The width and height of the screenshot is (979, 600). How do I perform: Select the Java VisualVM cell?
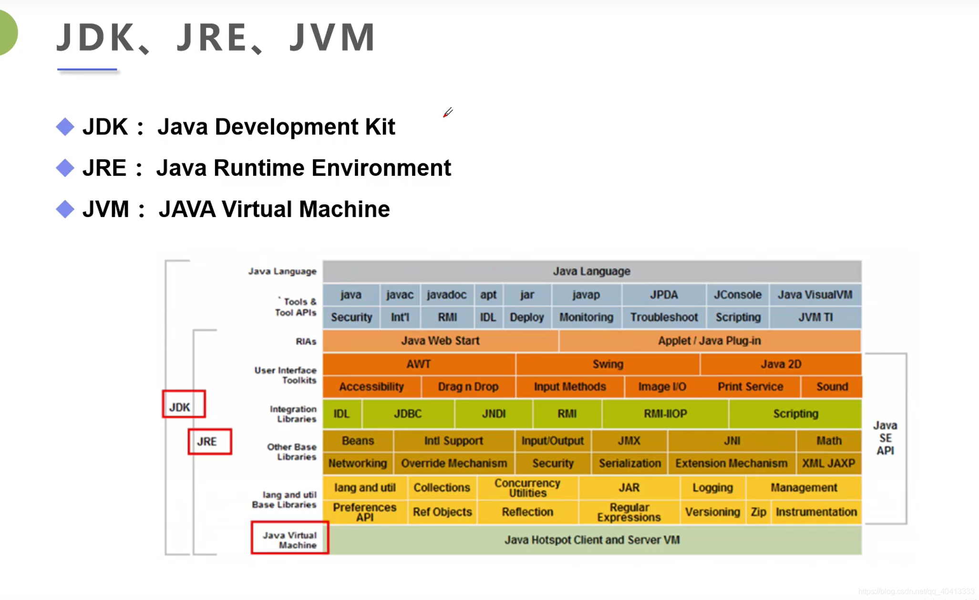[x=815, y=295]
